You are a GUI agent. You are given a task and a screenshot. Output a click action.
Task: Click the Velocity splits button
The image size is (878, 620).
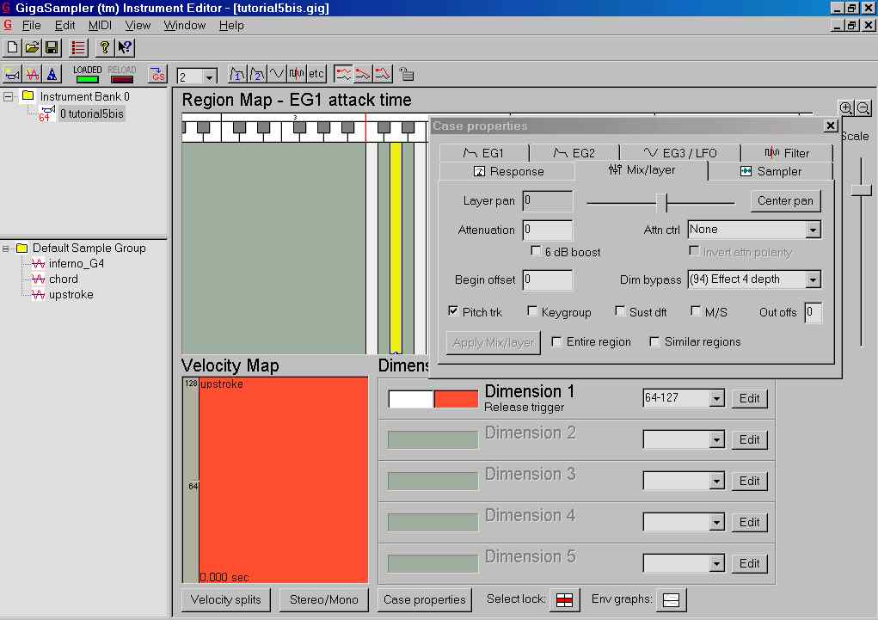(x=225, y=600)
